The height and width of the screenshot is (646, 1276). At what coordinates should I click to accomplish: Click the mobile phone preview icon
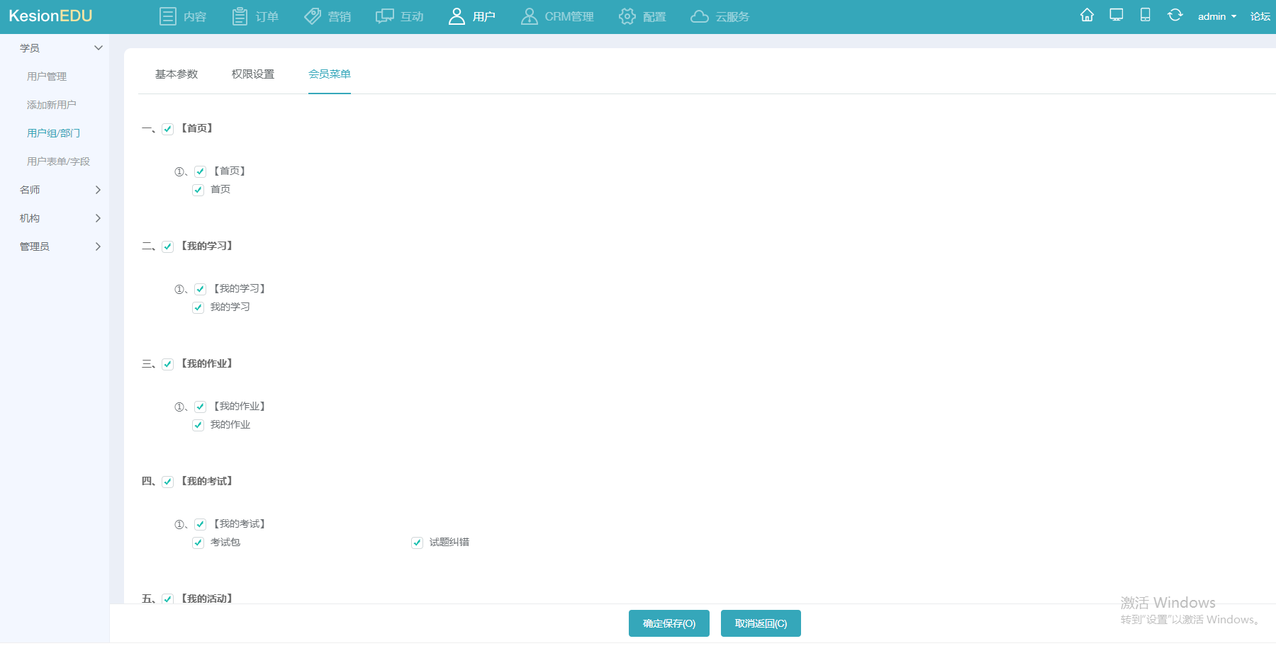pyautogui.click(x=1145, y=16)
